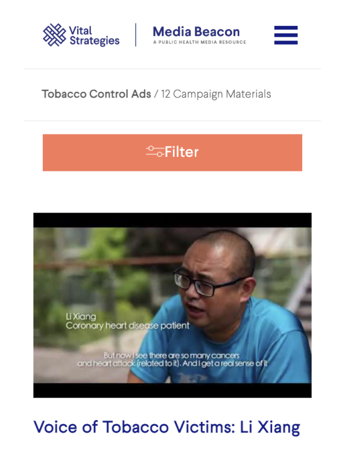Viewport: 345px width, 449px height.
Task: Click the '12 Campaign Materials' count text
Action: (x=216, y=94)
